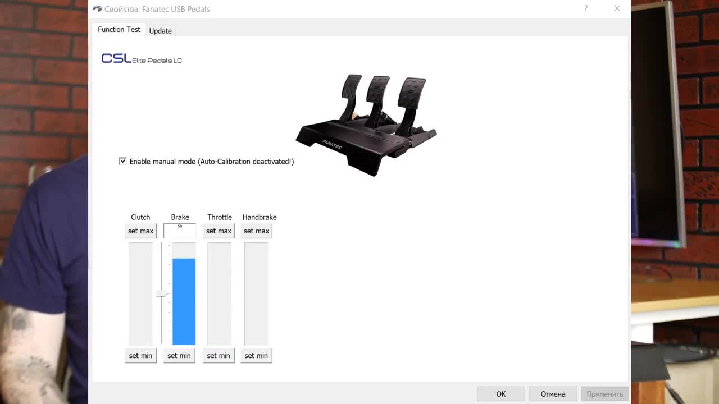Click the Clutch level bar
The height and width of the screenshot is (404, 719).
tap(140, 294)
